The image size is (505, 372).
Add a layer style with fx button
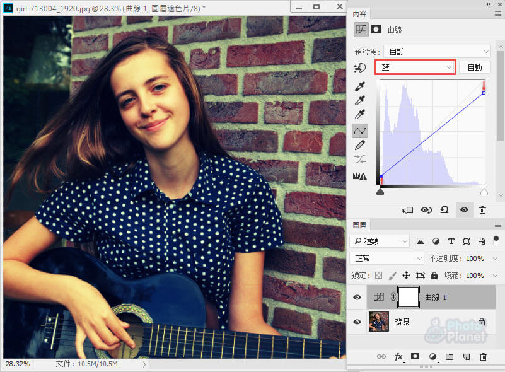398,356
